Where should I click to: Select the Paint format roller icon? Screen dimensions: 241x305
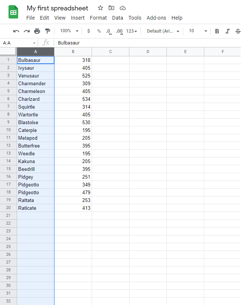pos(47,31)
